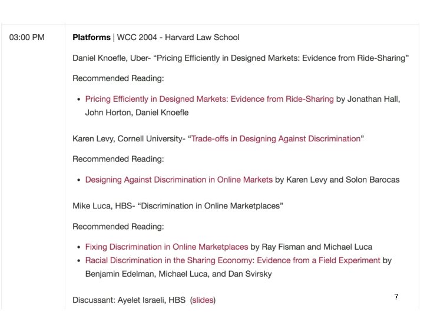Screen dimensions: 424x318
Task: Click 'Recommended Reading:' under Mike Luca's talk
Action: (118, 227)
